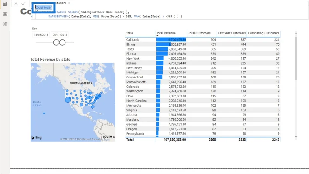Viewport: 309px width, 174px height.
Task: Select the Indiana row label
Action: coord(131,63)
